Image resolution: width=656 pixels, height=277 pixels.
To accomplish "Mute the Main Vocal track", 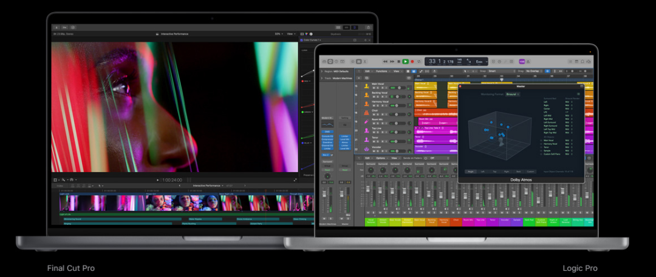I will pyautogui.click(x=374, y=88).
